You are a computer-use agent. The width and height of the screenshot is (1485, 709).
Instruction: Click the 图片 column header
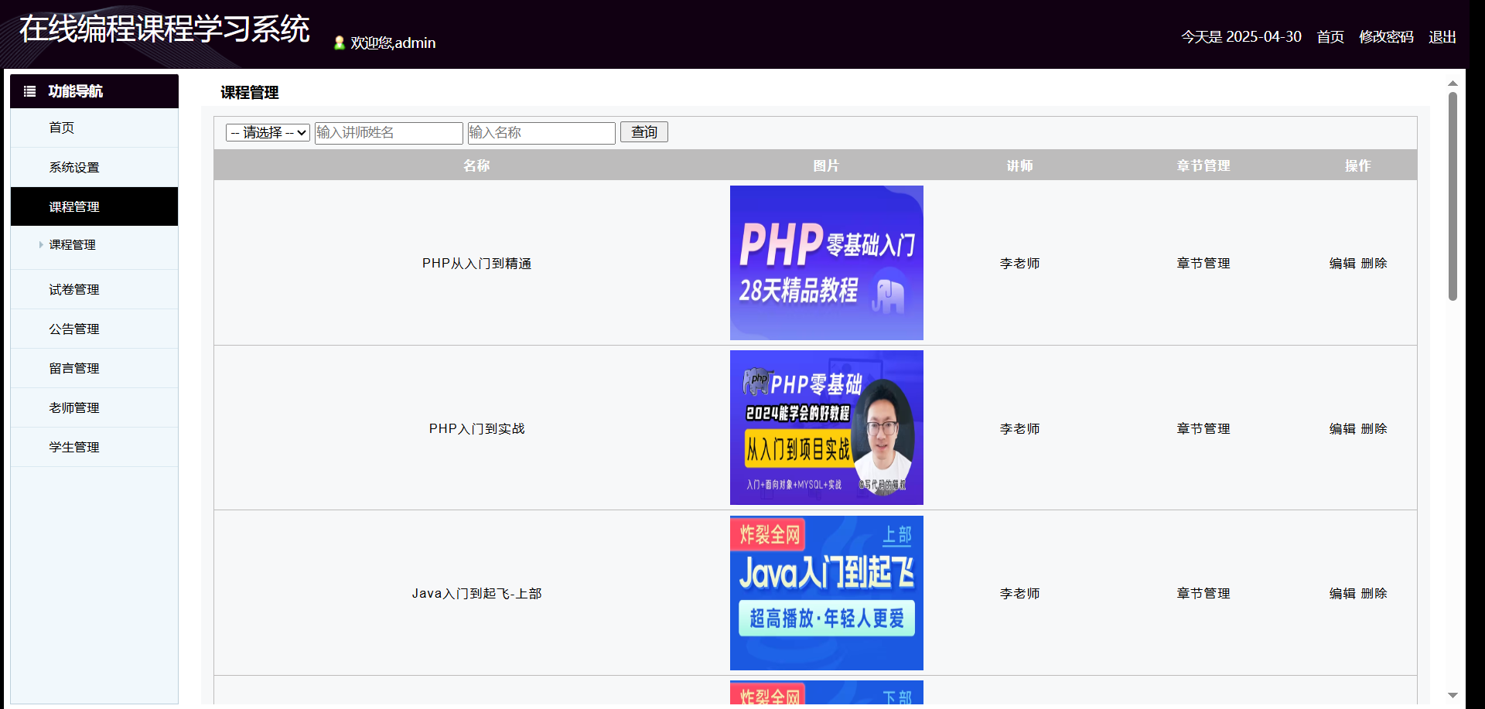(826, 165)
